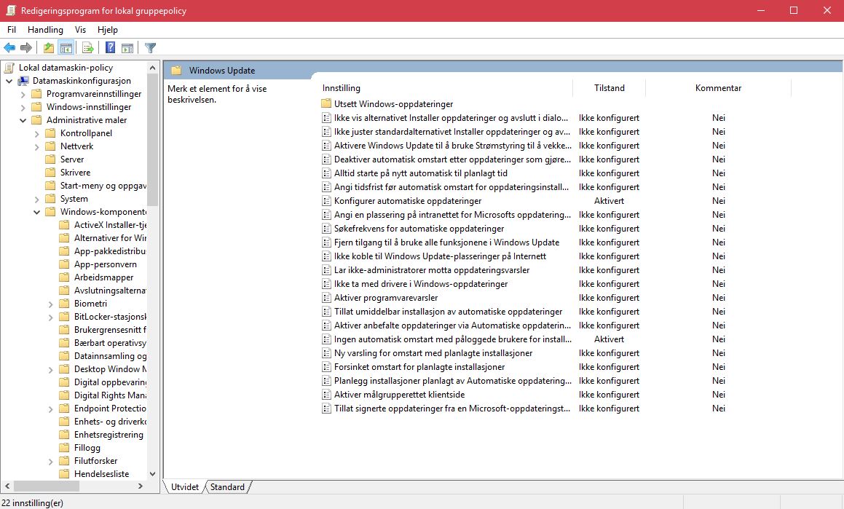Click the Skrivere folder icon

50,172
